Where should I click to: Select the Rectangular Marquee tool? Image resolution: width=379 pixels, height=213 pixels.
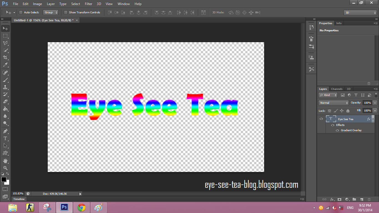(5, 36)
